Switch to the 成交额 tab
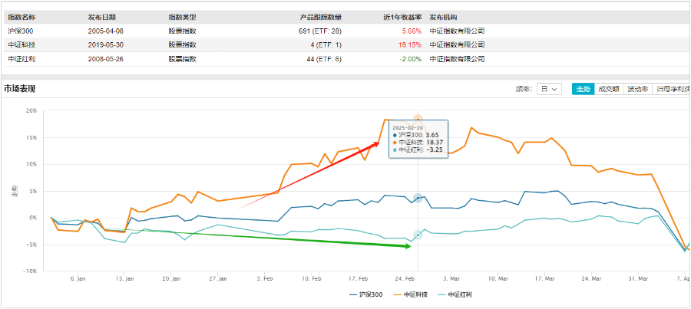The height and width of the screenshot is (309, 691). (x=609, y=89)
